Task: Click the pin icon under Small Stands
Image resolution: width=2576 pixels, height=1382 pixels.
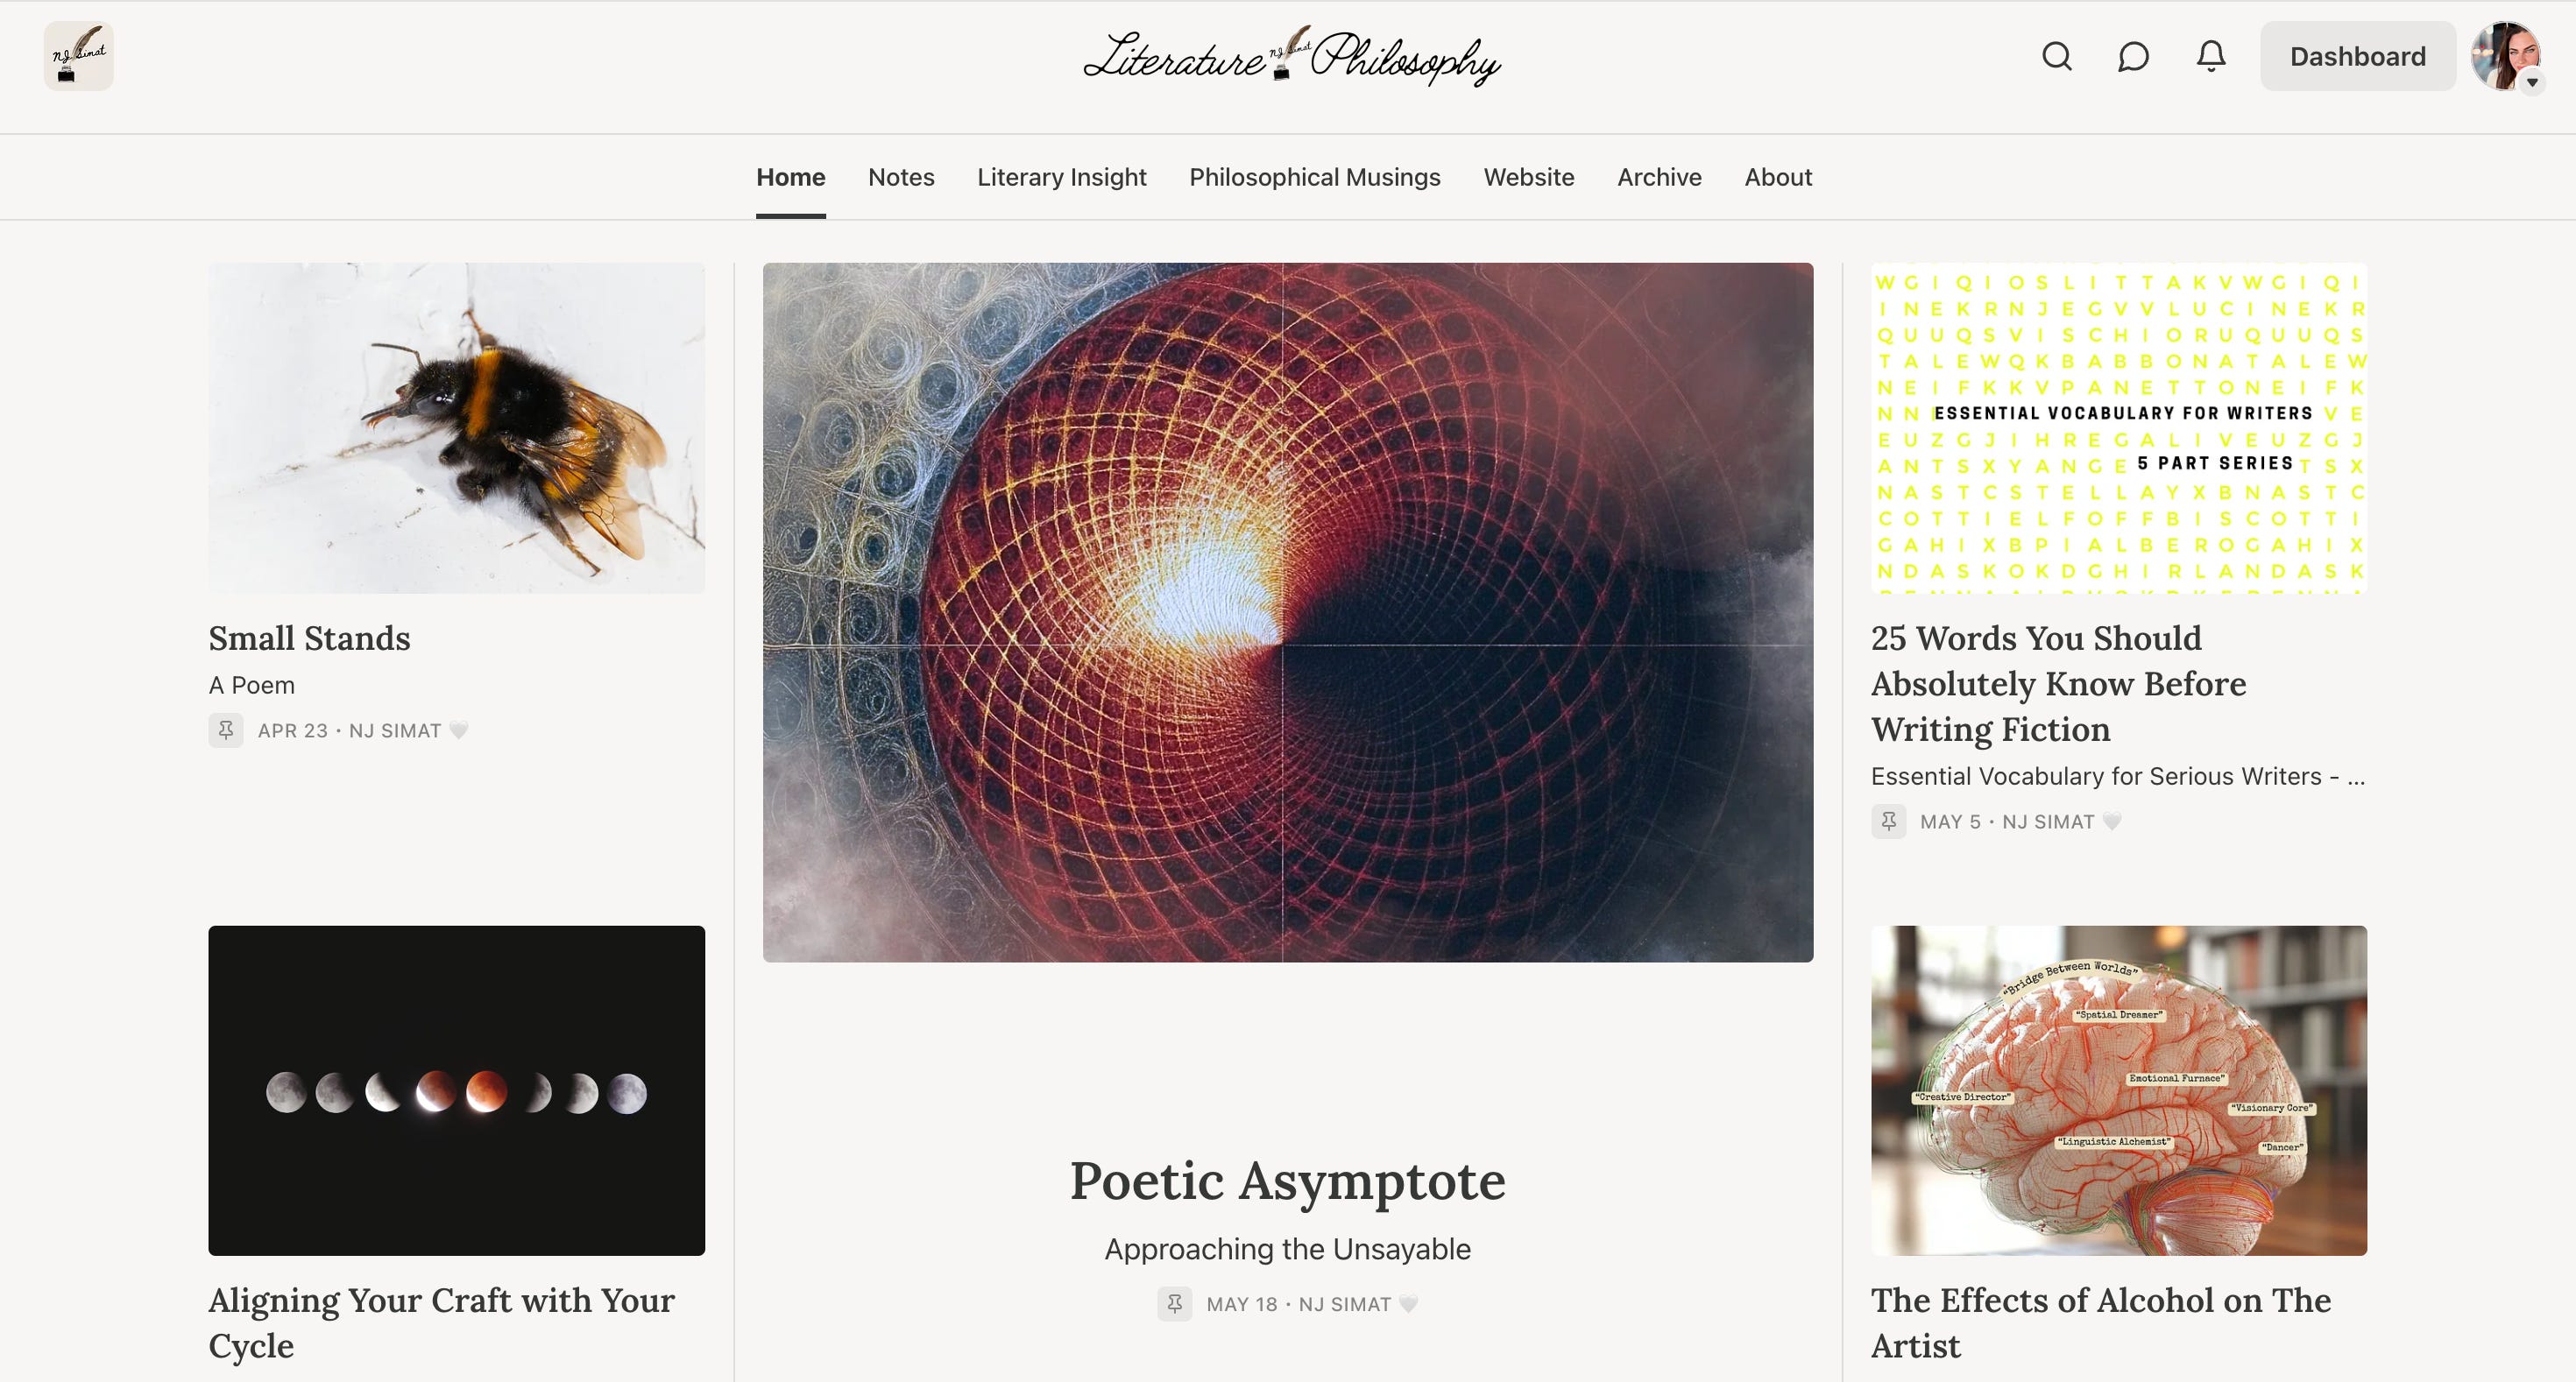Action: 226,730
